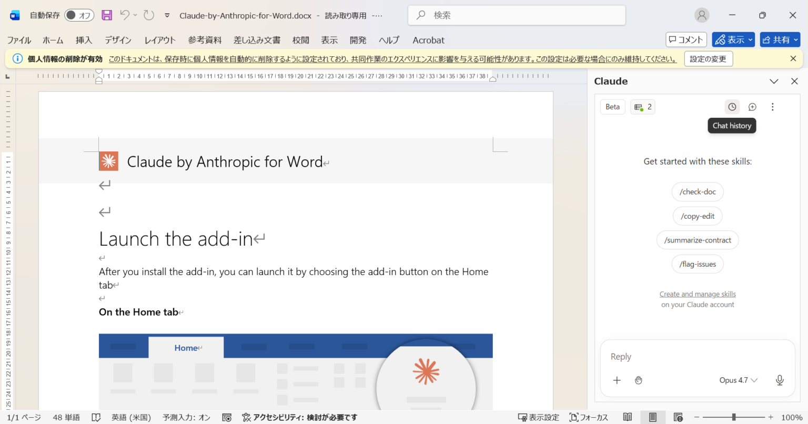Image resolution: width=808 pixels, height=424 pixels.
Task: Close the Claude task pane
Action: coord(794,81)
